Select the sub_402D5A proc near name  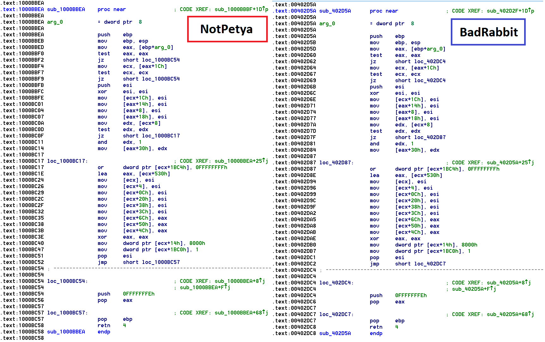click(x=335, y=11)
